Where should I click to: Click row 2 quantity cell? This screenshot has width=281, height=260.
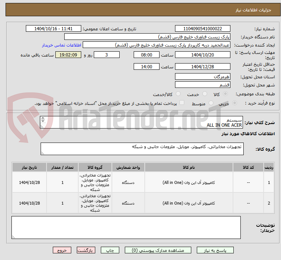pyautogui.click(x=62, y=203)
